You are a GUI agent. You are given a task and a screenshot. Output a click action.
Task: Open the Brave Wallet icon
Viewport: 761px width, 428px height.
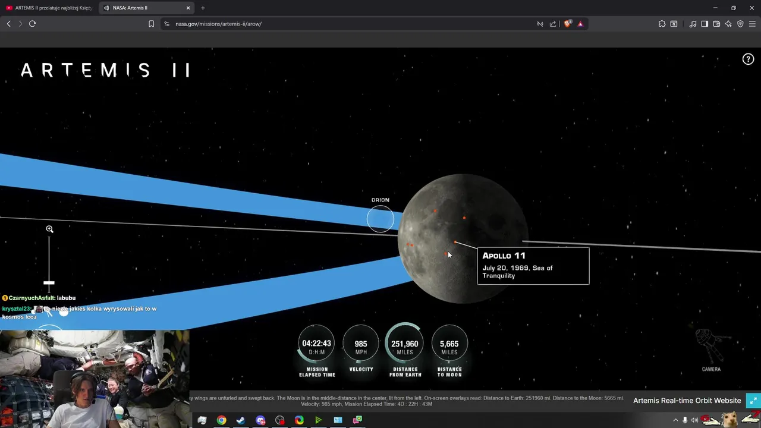[x=716, y=24]
